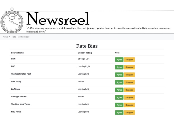Select the Leaning Right rating text
The image size is (174, 123).
point(84,66)
